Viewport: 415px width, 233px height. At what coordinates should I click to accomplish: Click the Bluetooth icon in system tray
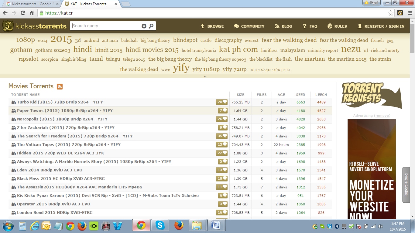coord(337,226)
